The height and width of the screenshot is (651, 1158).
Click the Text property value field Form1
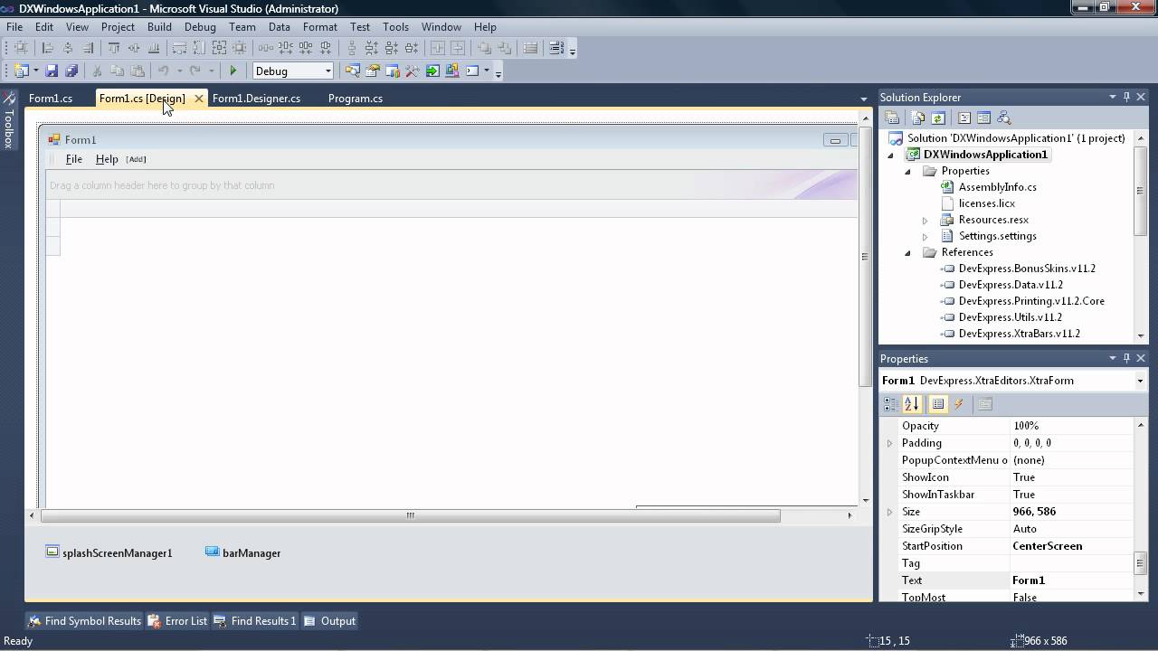(1071, 580)
